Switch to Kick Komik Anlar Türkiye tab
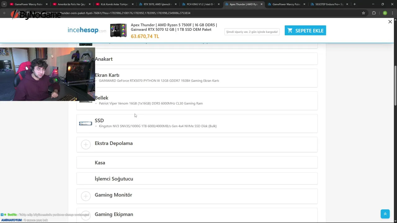The height and width of the screenshot is (223, 397). click(114, 4)
